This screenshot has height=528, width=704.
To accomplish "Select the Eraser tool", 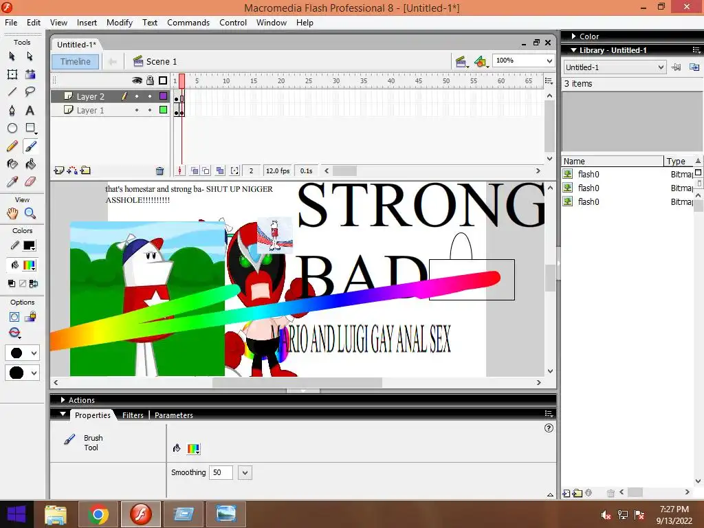I will coord(30,181).
